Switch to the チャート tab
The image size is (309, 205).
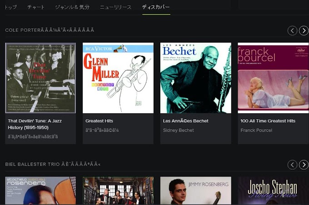(x=35, y=7)
